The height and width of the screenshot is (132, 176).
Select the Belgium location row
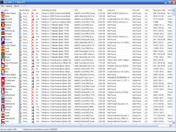pyautogui.click(x=86, y=25)
